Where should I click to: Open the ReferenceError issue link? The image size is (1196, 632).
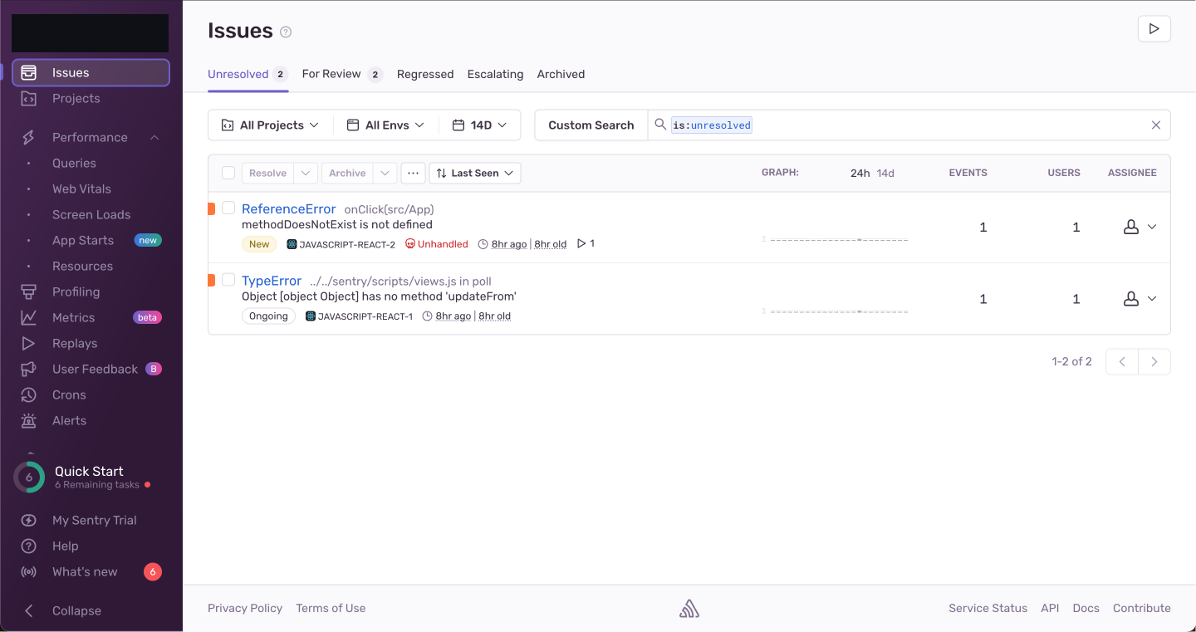tap(288, 208)
